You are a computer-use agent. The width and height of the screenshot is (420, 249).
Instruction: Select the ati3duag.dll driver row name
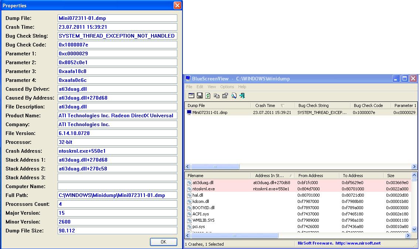point(203,183)
